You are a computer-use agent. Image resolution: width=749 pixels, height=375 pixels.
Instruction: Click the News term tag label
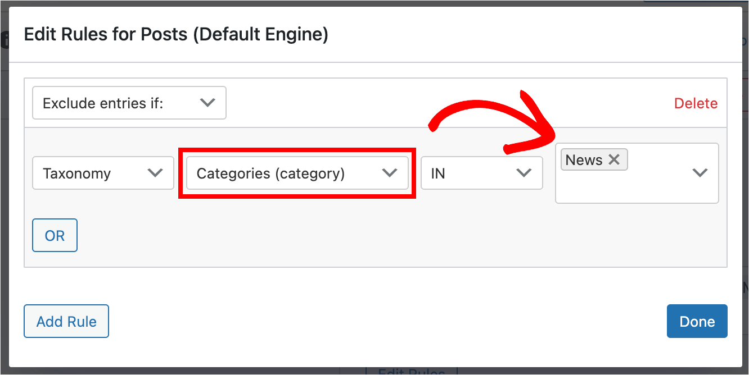pos(584,160)
